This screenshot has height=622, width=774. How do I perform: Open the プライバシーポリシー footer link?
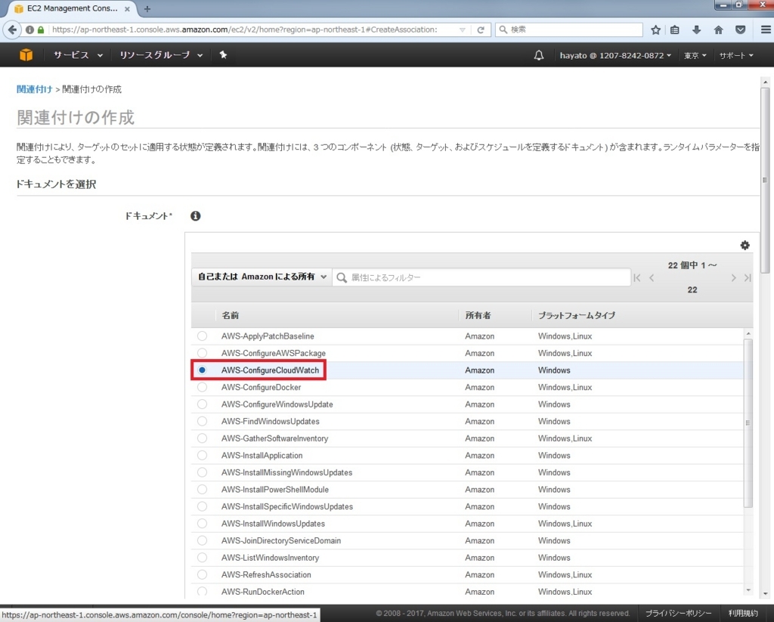pyautogui.click(x=678, y=613)
